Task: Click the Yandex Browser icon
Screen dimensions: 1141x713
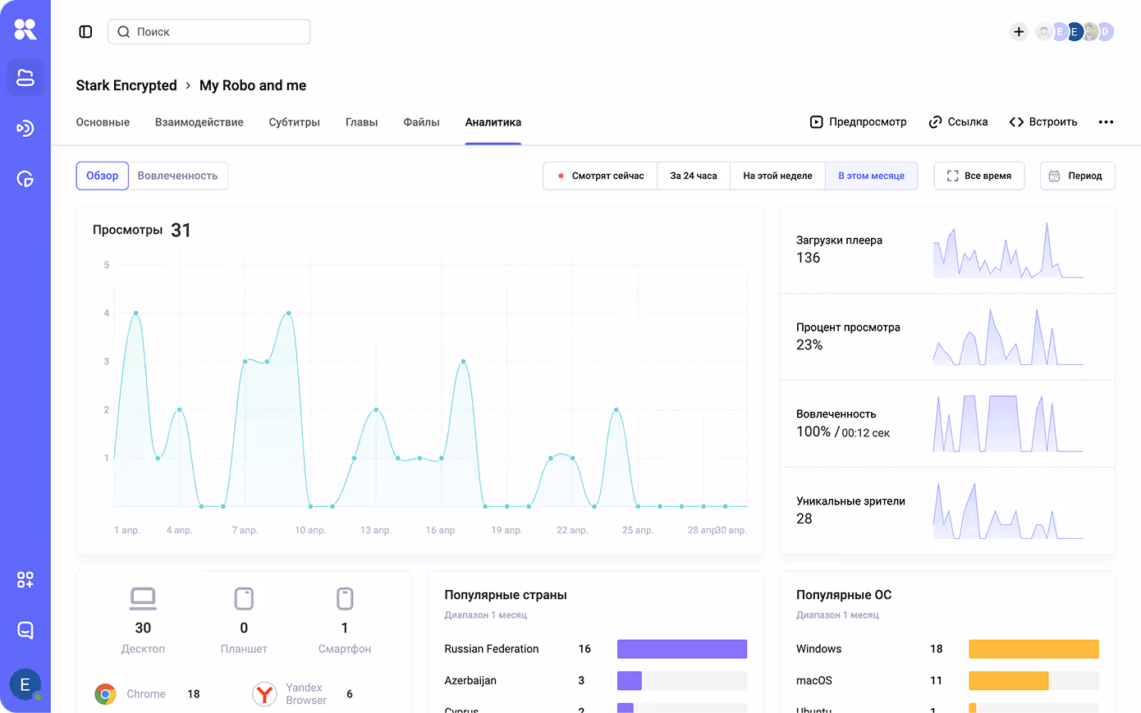Action: click(264, 694)
